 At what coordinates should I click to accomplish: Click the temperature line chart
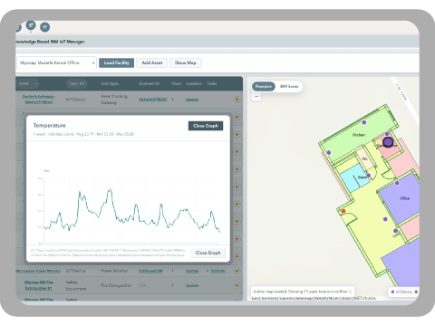tap(132, 210)
